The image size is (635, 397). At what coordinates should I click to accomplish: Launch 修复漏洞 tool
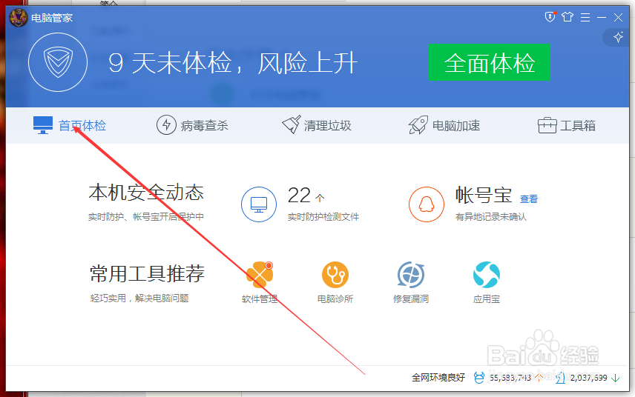[411, 282]
